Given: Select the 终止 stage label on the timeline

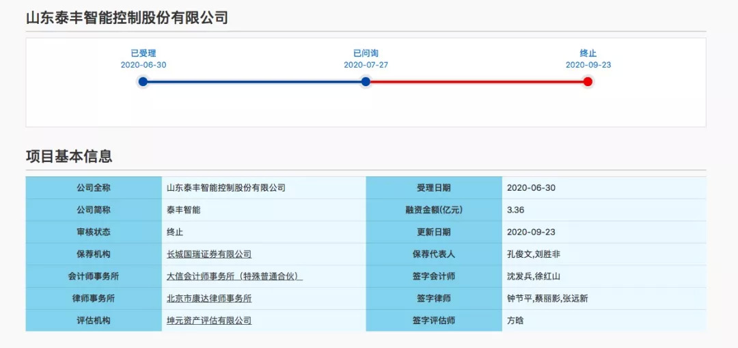Looking at the screenshot, I should (588, 53).
